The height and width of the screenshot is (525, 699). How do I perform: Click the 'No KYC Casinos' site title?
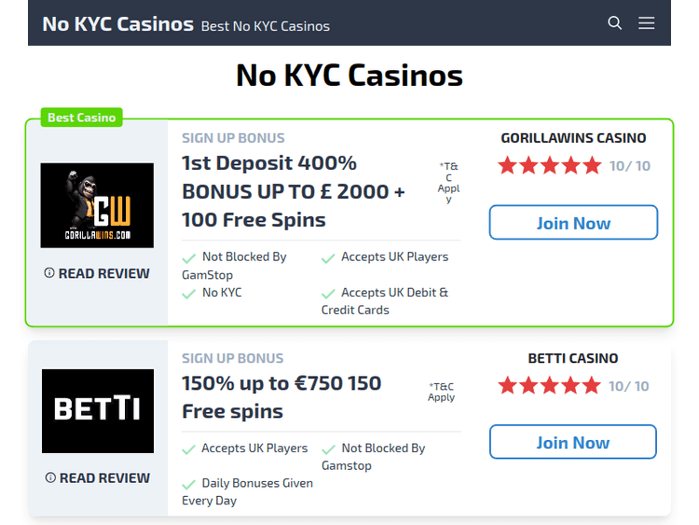(x=118, y=24)
